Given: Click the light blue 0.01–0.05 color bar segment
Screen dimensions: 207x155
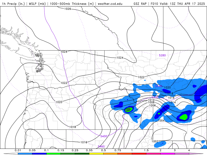Looking at the screenshot, I should pos(25,154).
